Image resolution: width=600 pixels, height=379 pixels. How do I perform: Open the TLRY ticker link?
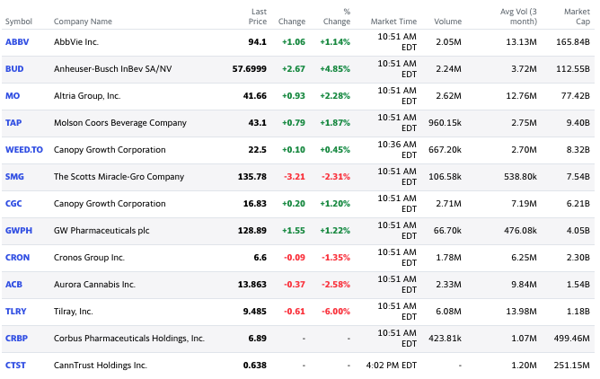(16, 312)
